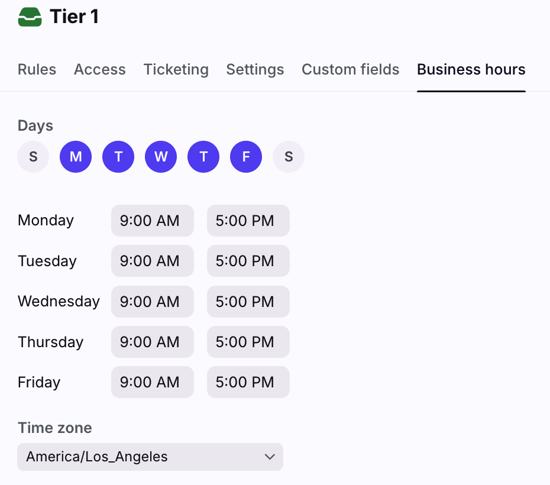Switch to the Rules tab

click(x=37, y=70)
